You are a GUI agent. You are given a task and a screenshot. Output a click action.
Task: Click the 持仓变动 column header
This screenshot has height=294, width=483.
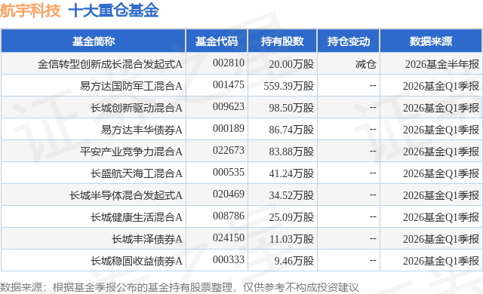[x=349, y=41]
